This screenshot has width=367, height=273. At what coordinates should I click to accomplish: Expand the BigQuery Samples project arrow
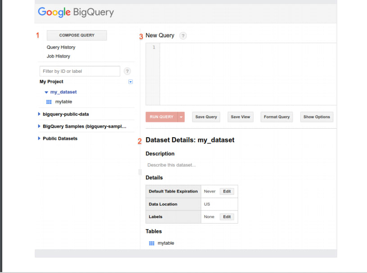[x=39, y=126]
